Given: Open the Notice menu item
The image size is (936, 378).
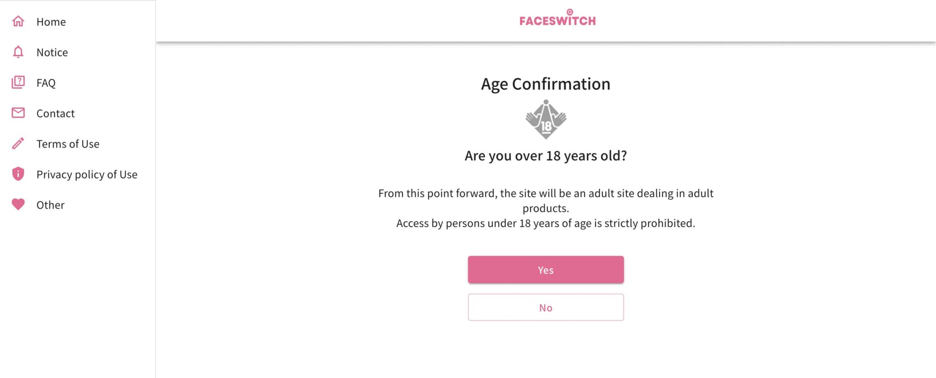Looking at the screenshot, I should 52,52.
